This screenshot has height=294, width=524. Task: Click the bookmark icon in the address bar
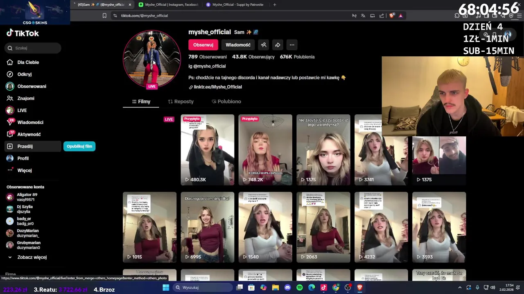pyautogui.click(x=104, y=16)
